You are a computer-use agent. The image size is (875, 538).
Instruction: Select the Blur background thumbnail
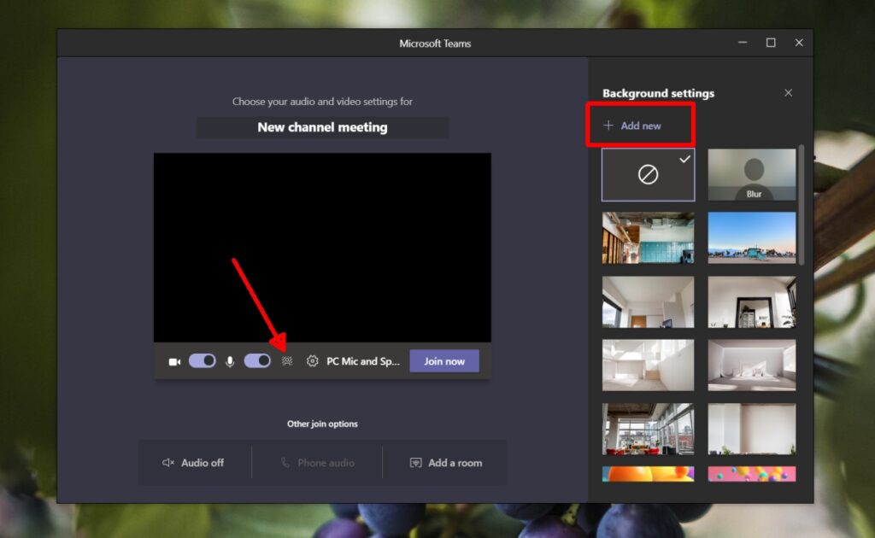[x=751, y=173]
